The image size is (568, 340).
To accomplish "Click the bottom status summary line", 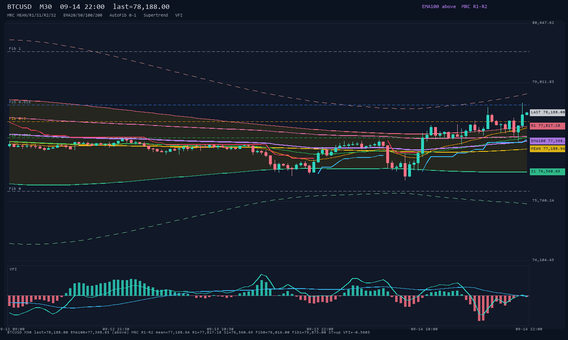I will (189, 332).
